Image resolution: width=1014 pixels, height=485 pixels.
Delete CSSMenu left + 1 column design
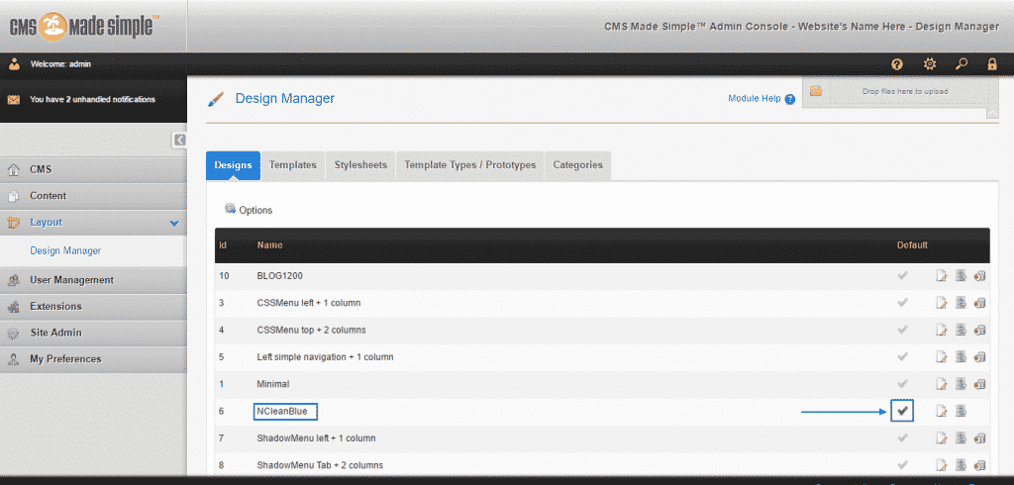pyautogui.click(x=979, y=303)
